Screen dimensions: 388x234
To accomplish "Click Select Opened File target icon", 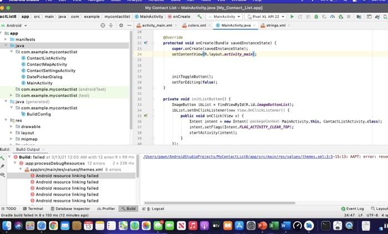I will [x=103, y=26].
